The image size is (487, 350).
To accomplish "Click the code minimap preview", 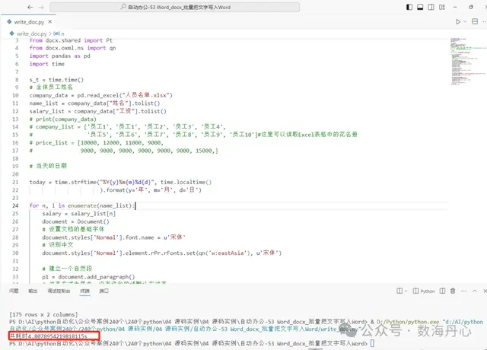I will [468, 62].
